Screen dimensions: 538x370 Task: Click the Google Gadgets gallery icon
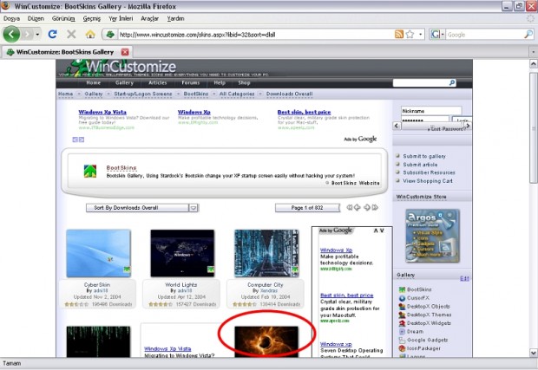(402, 341)
